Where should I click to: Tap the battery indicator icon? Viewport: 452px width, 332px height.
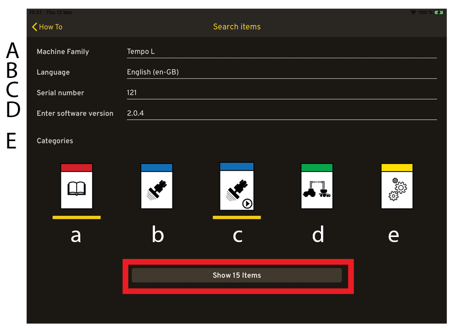click(x=439, y=12)
